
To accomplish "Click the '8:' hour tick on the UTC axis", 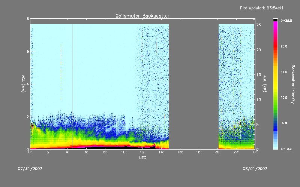I will [x=105, y=152].
